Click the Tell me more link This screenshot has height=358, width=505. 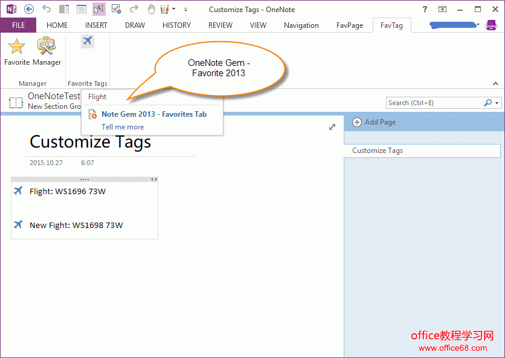pos(123,127)
